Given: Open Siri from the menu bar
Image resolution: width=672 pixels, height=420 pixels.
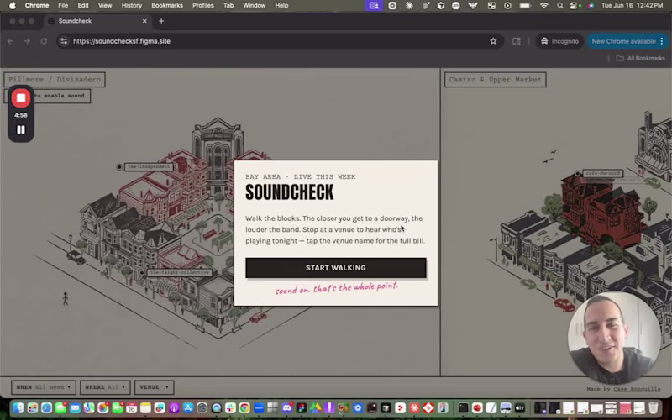Looking at the screenshot, I should click(x=591, y=6).
